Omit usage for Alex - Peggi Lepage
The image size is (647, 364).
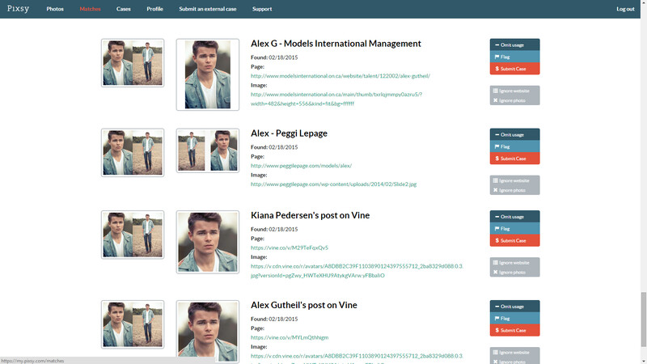(514, 134)
